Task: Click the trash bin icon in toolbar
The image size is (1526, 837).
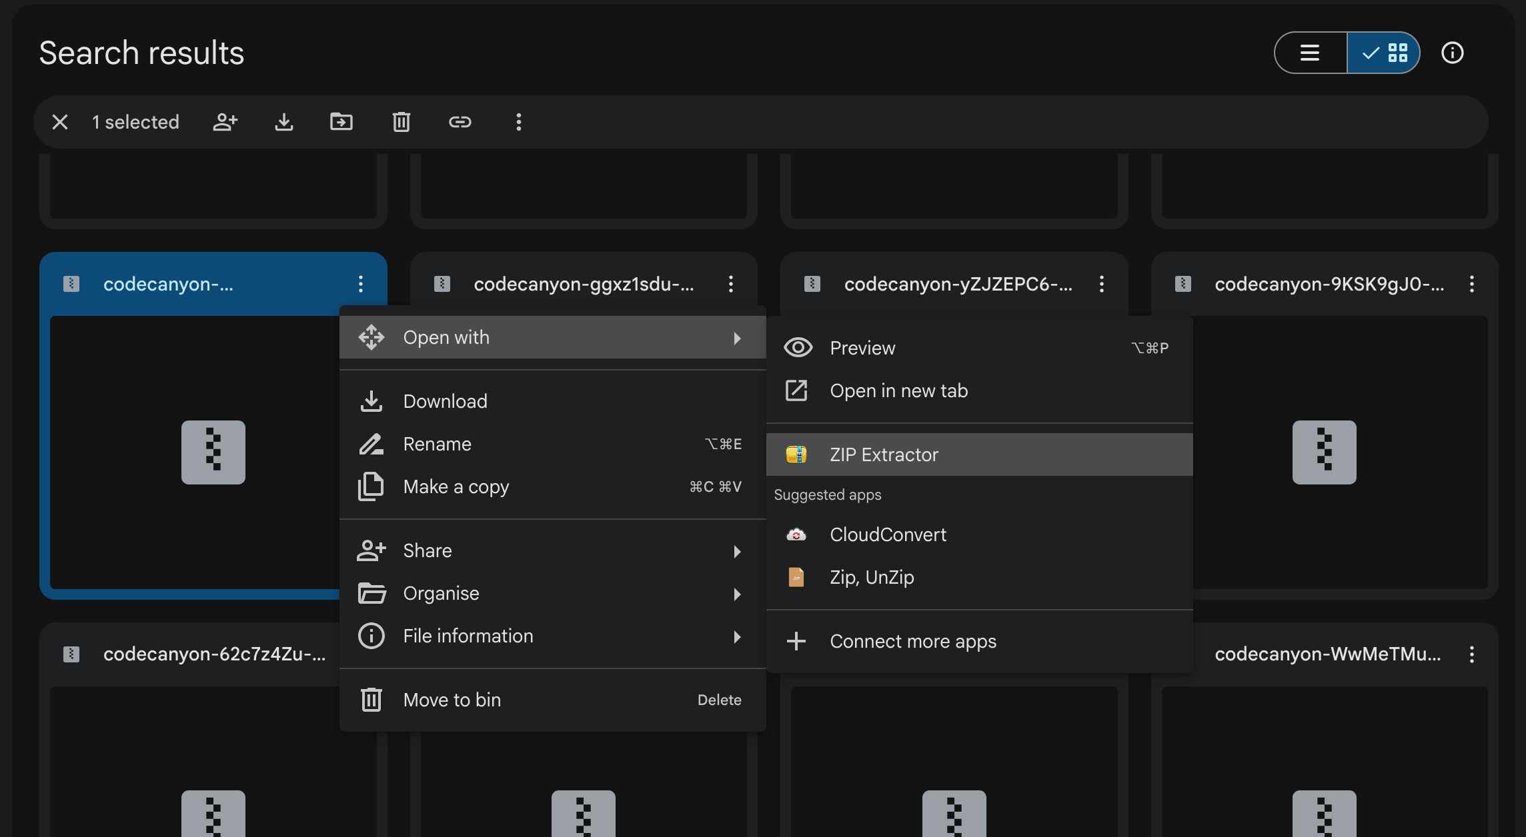Action: click(402, 122)
